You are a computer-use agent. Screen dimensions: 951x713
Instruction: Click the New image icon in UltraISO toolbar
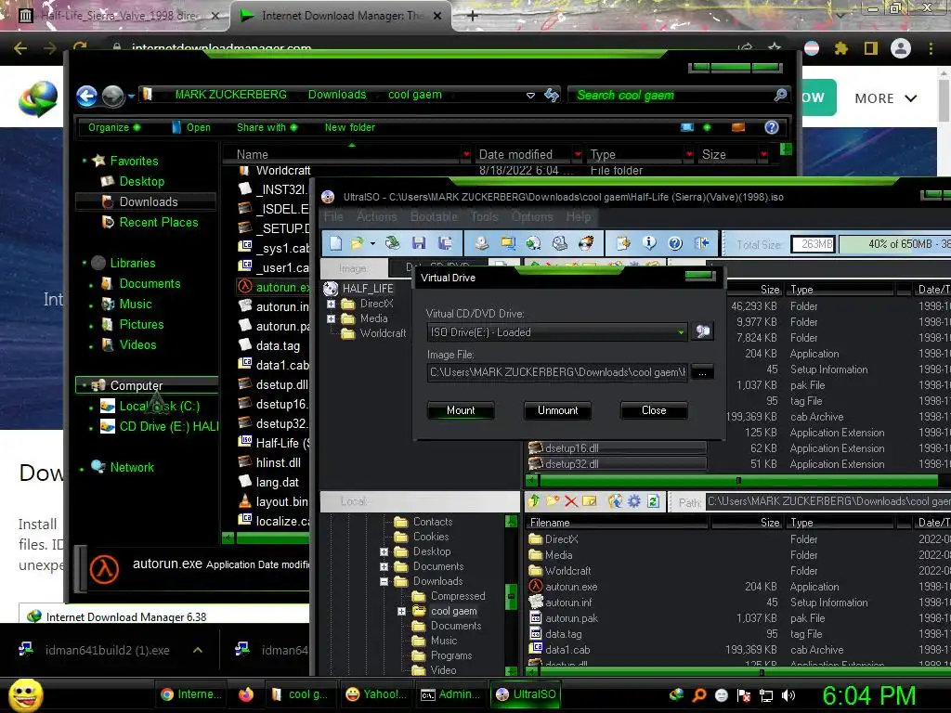coord(335,244)
